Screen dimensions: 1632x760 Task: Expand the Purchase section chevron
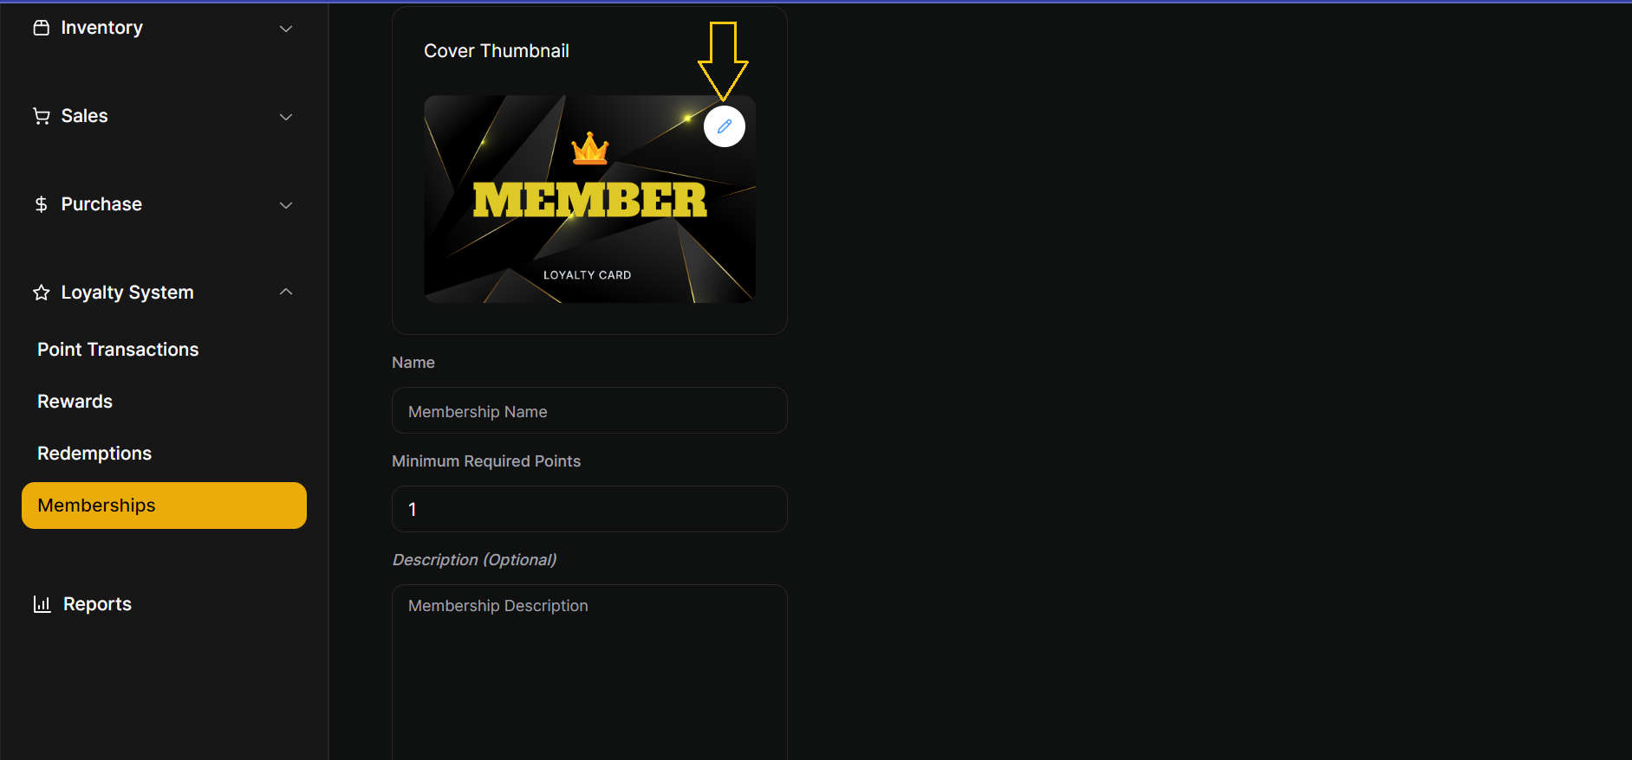pyautogui.click(x=286, y=205)
